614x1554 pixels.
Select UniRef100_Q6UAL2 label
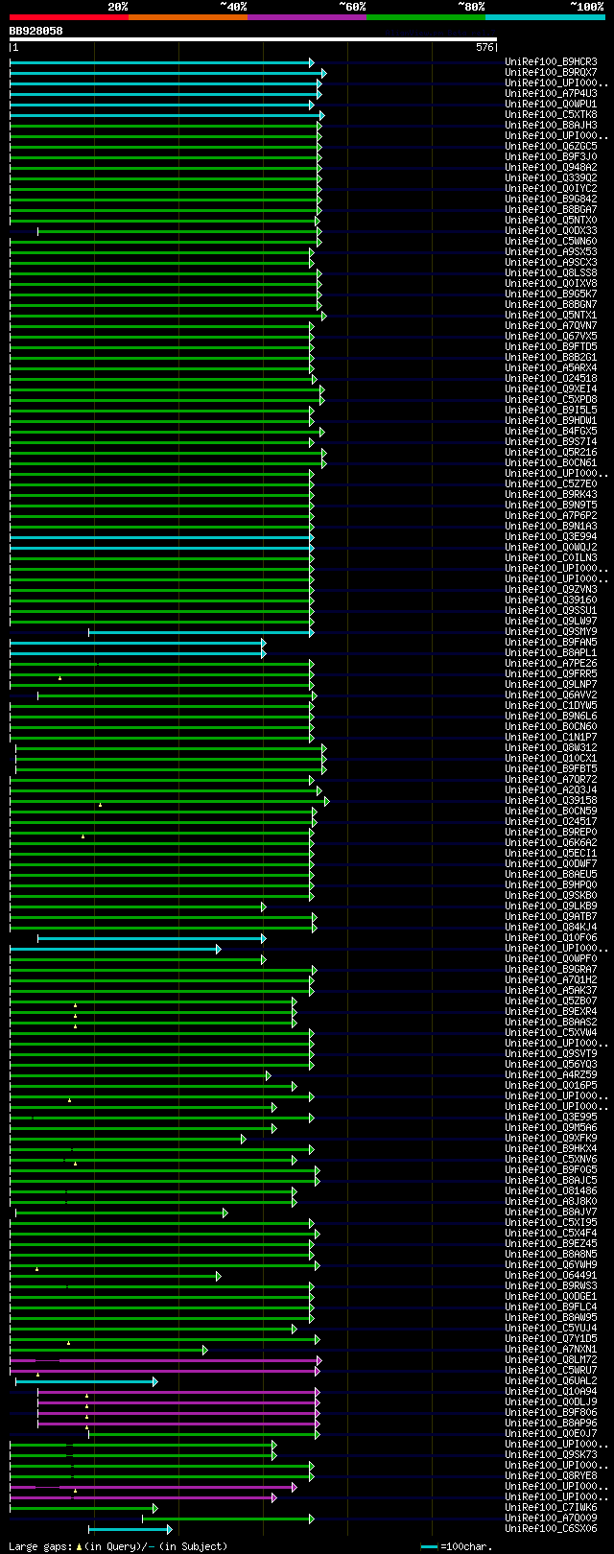coord(551,1381)
